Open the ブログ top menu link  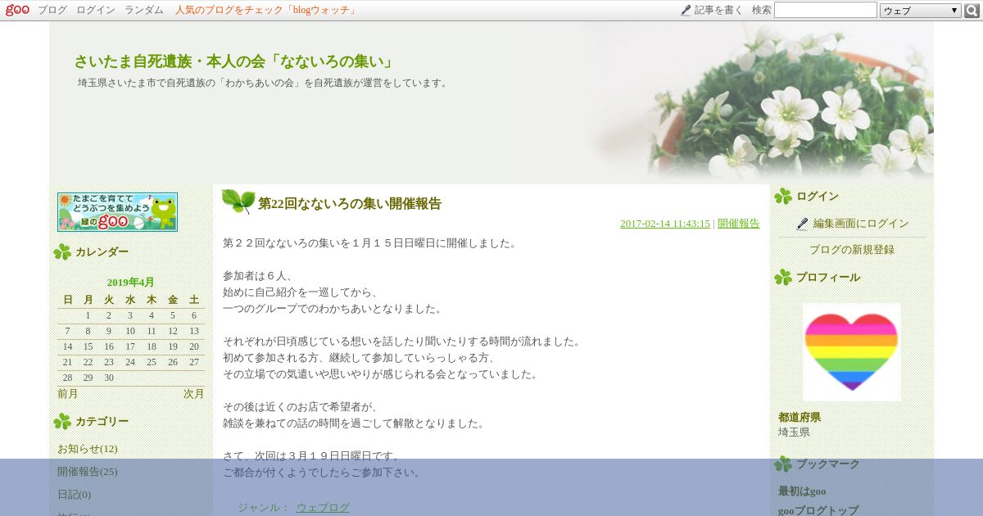click(52, 10)
